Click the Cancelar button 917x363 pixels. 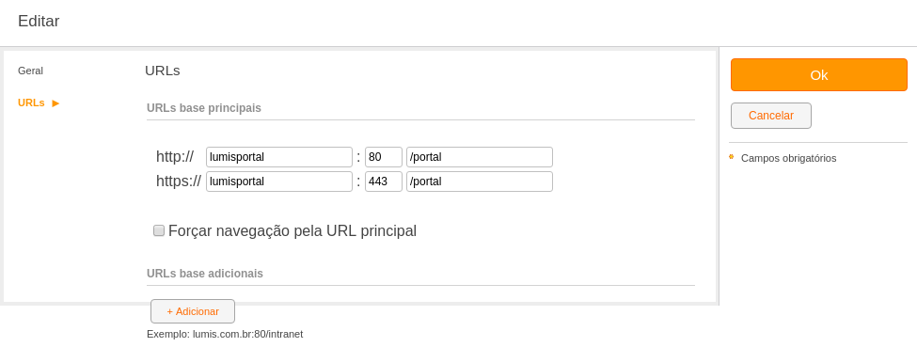771,116
